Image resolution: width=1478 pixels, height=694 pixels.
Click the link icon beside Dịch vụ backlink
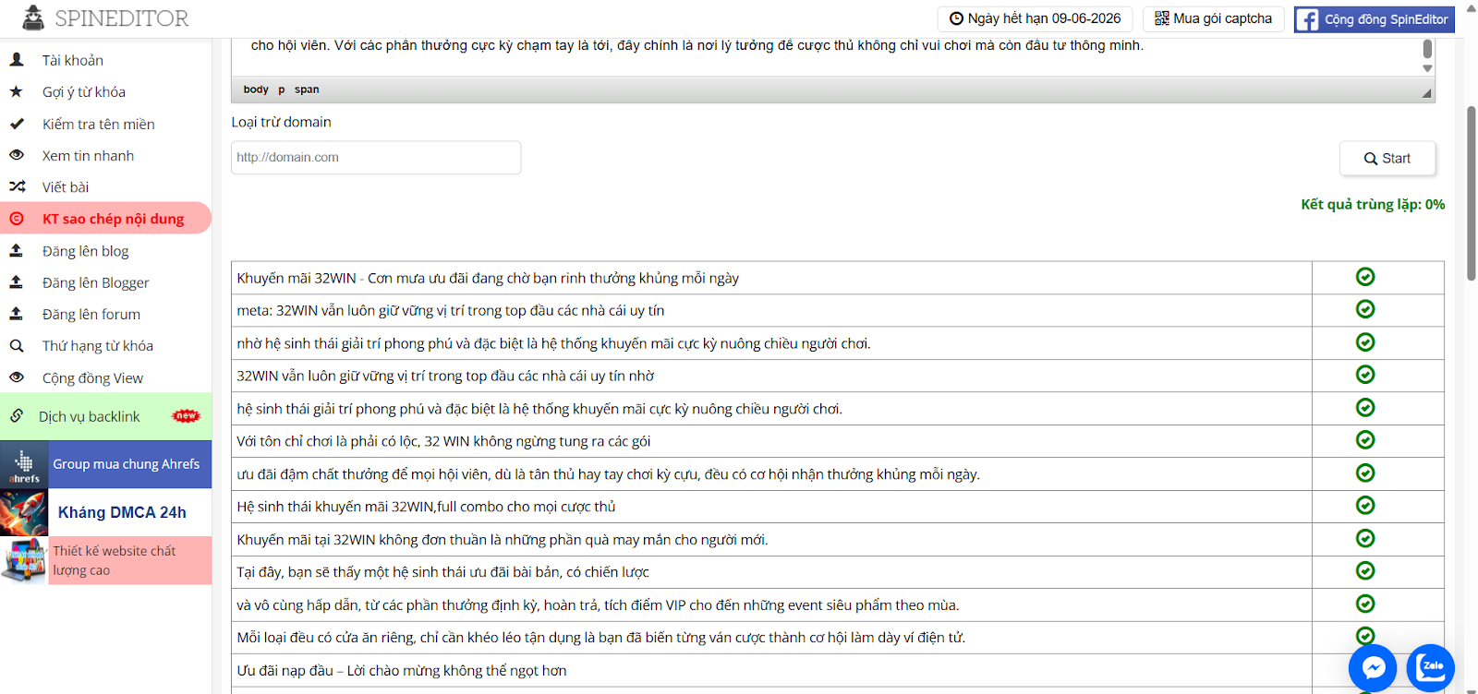(x=17, y=416)
